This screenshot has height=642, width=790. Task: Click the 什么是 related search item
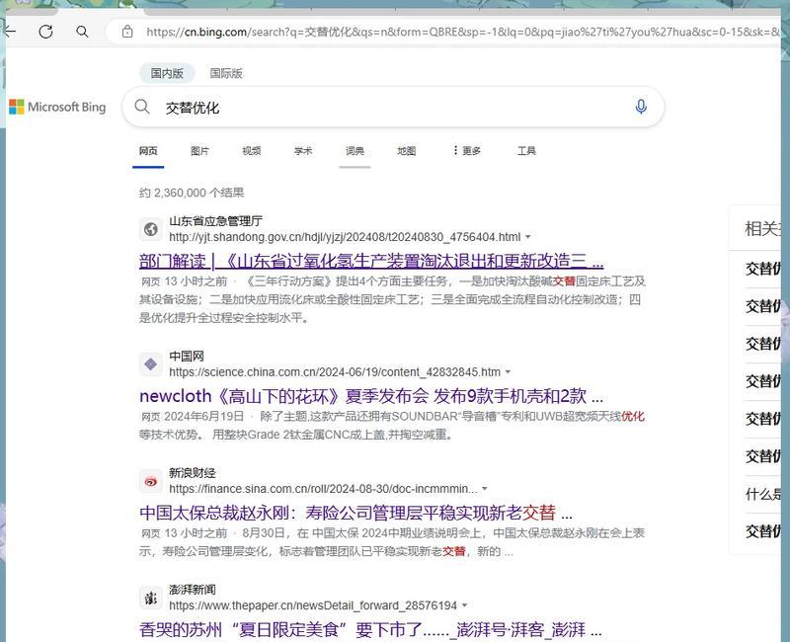point(762,494)
